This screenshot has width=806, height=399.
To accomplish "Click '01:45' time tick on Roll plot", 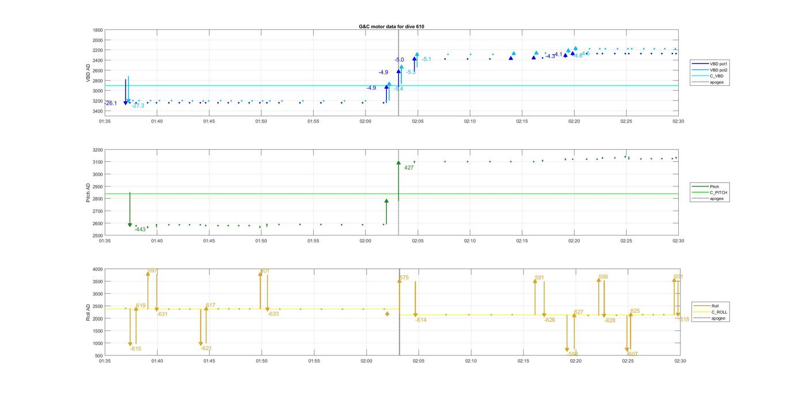I will click(x=210, y=361).
